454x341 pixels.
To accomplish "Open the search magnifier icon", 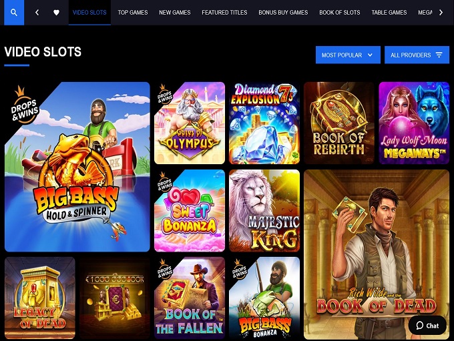I will pyautogui.click(x=14, y=13).
